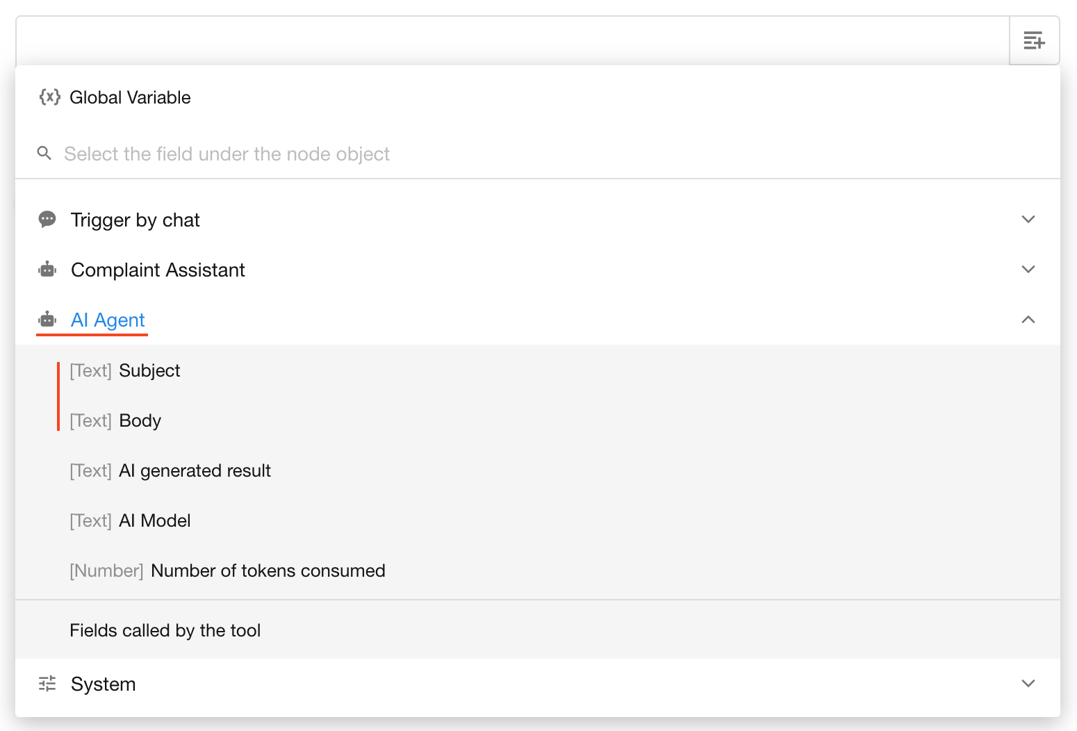The width and height of the screenshot is (1077, 731).
Task: Pick the AI Model field
Action: click(155, 521)
